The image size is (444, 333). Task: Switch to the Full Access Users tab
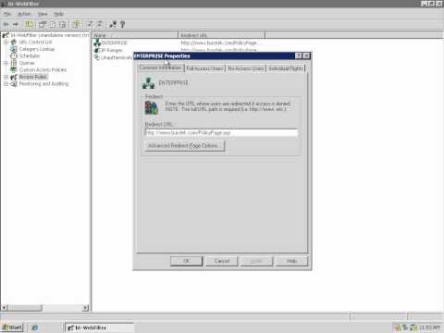pos(204,68)
